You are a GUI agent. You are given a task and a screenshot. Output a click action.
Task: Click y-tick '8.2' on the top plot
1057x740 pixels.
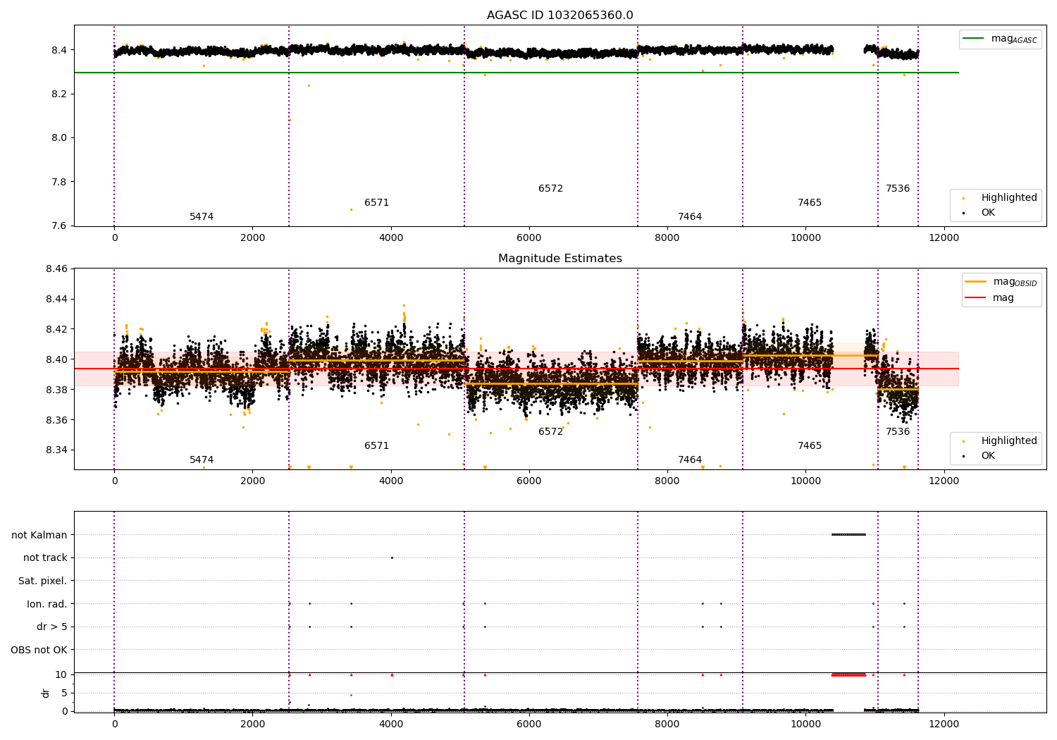59,94
